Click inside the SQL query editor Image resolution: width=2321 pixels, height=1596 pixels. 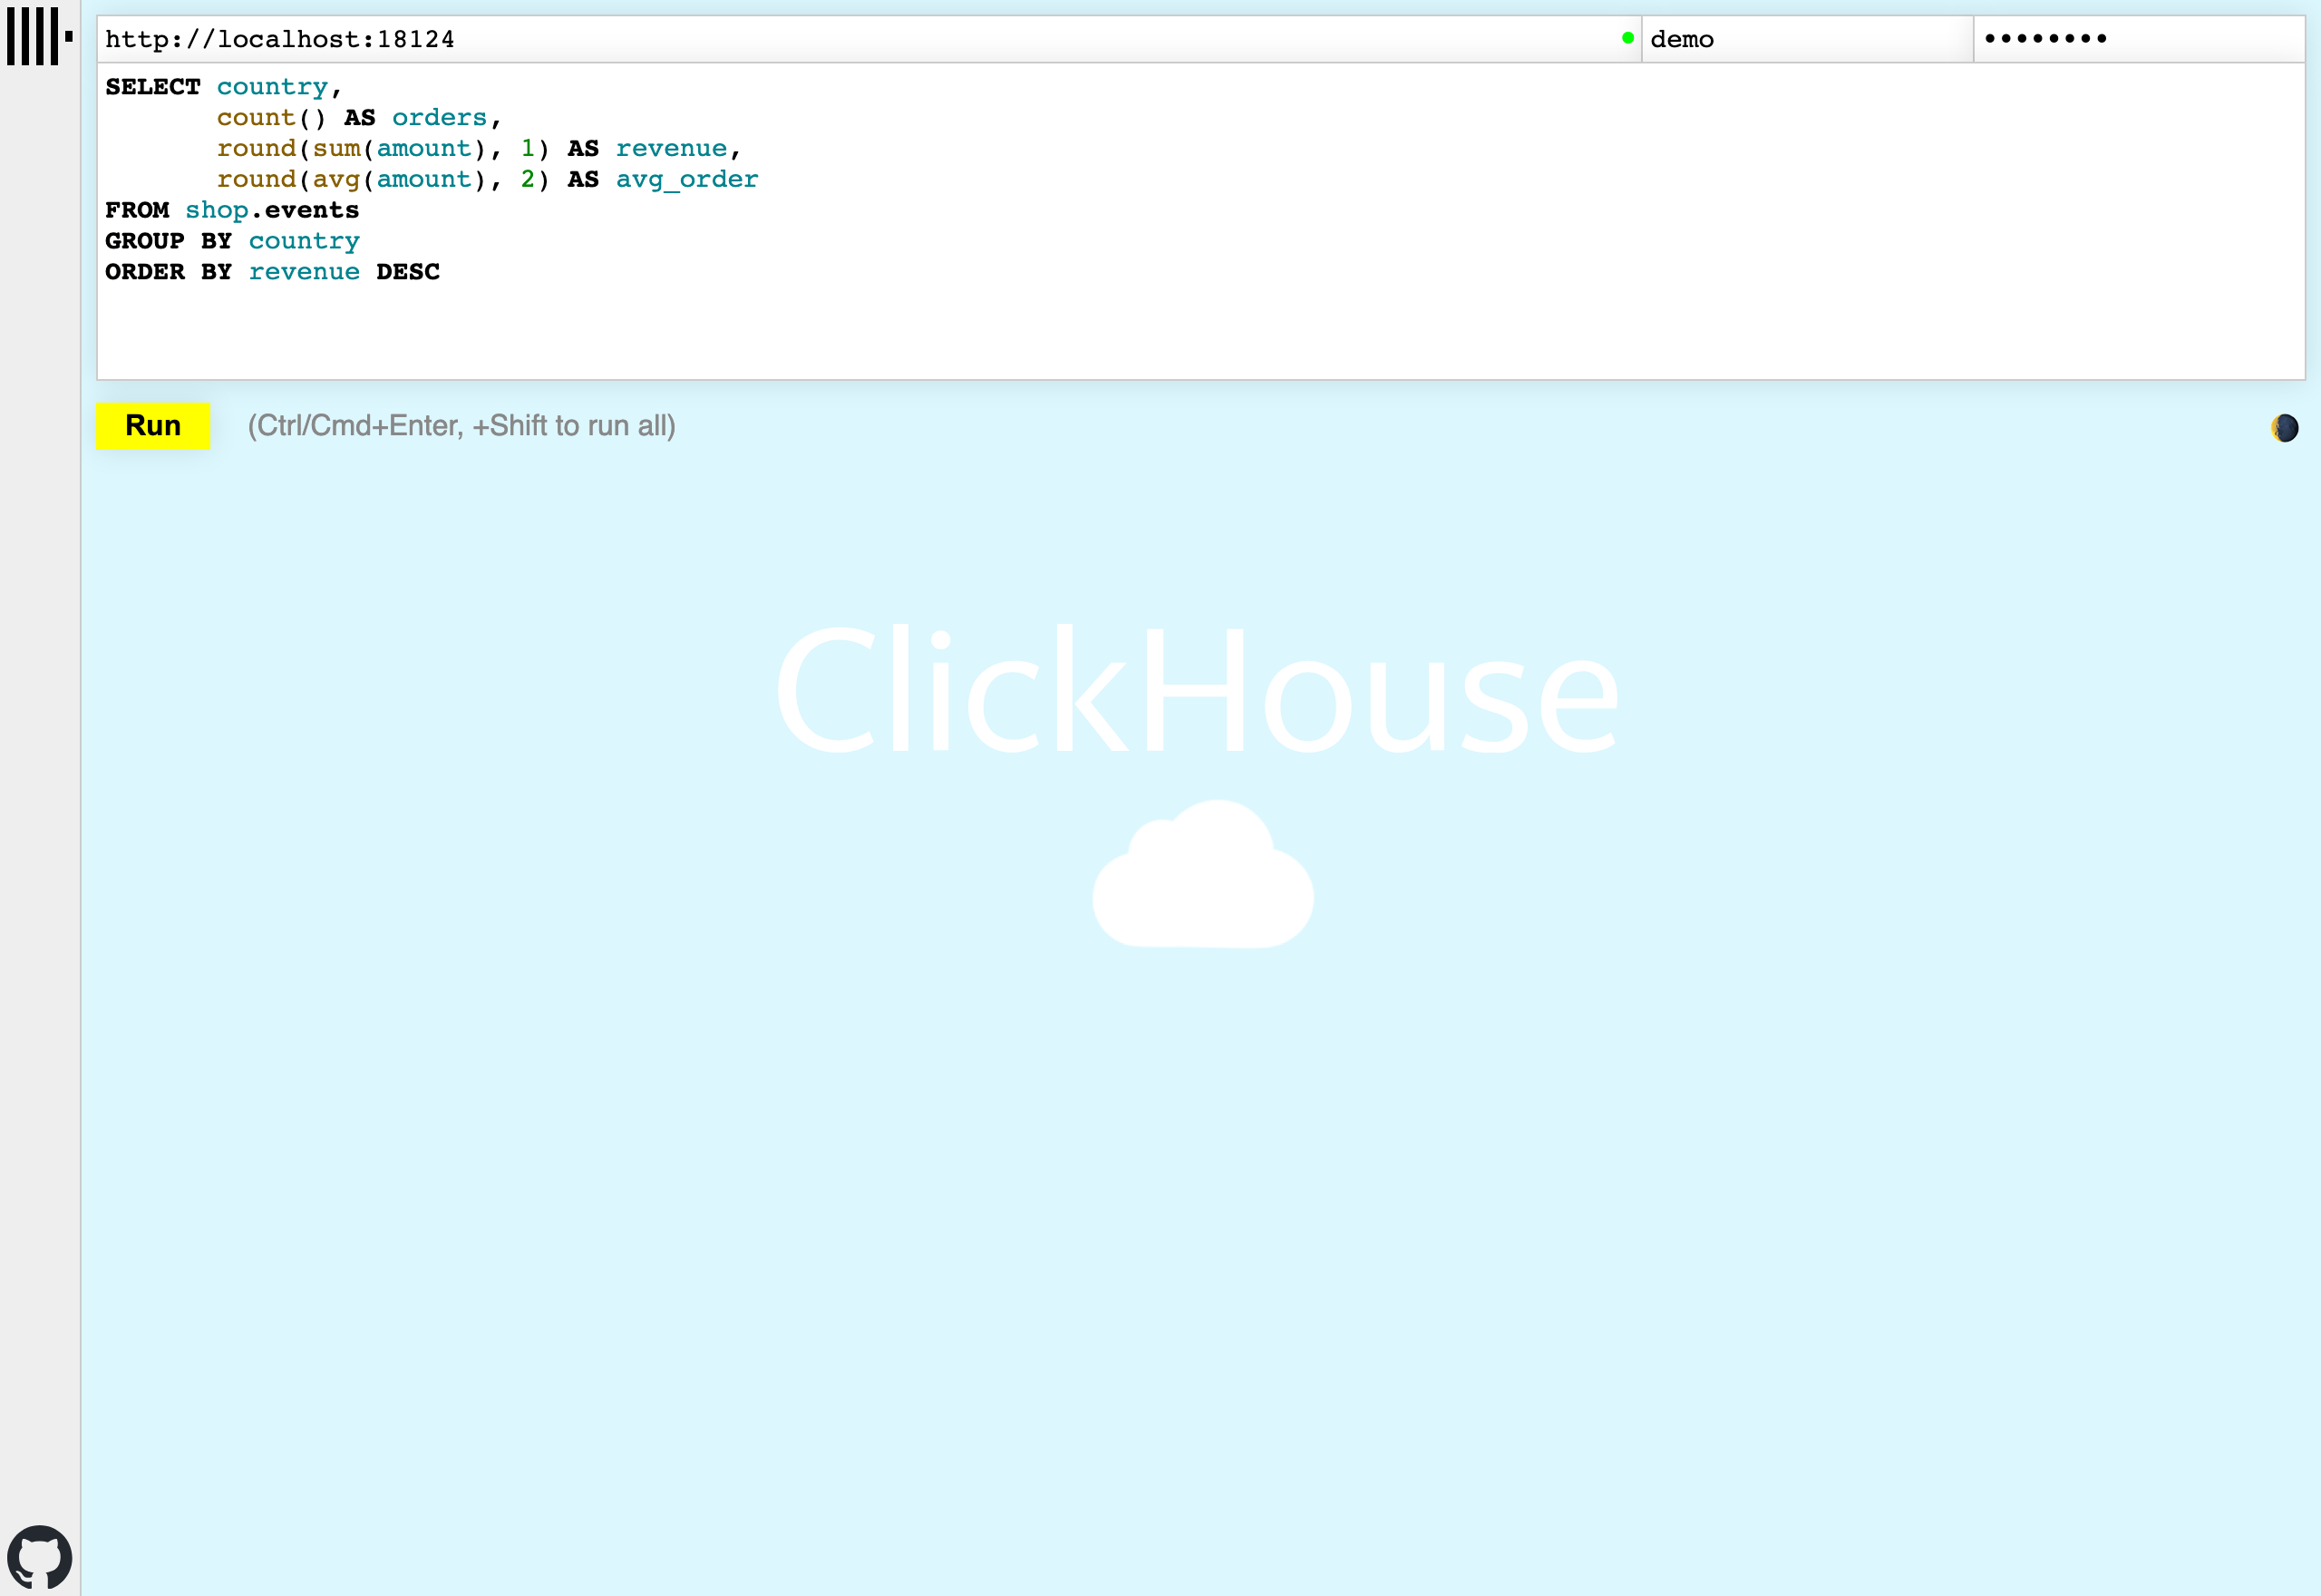1200,222
